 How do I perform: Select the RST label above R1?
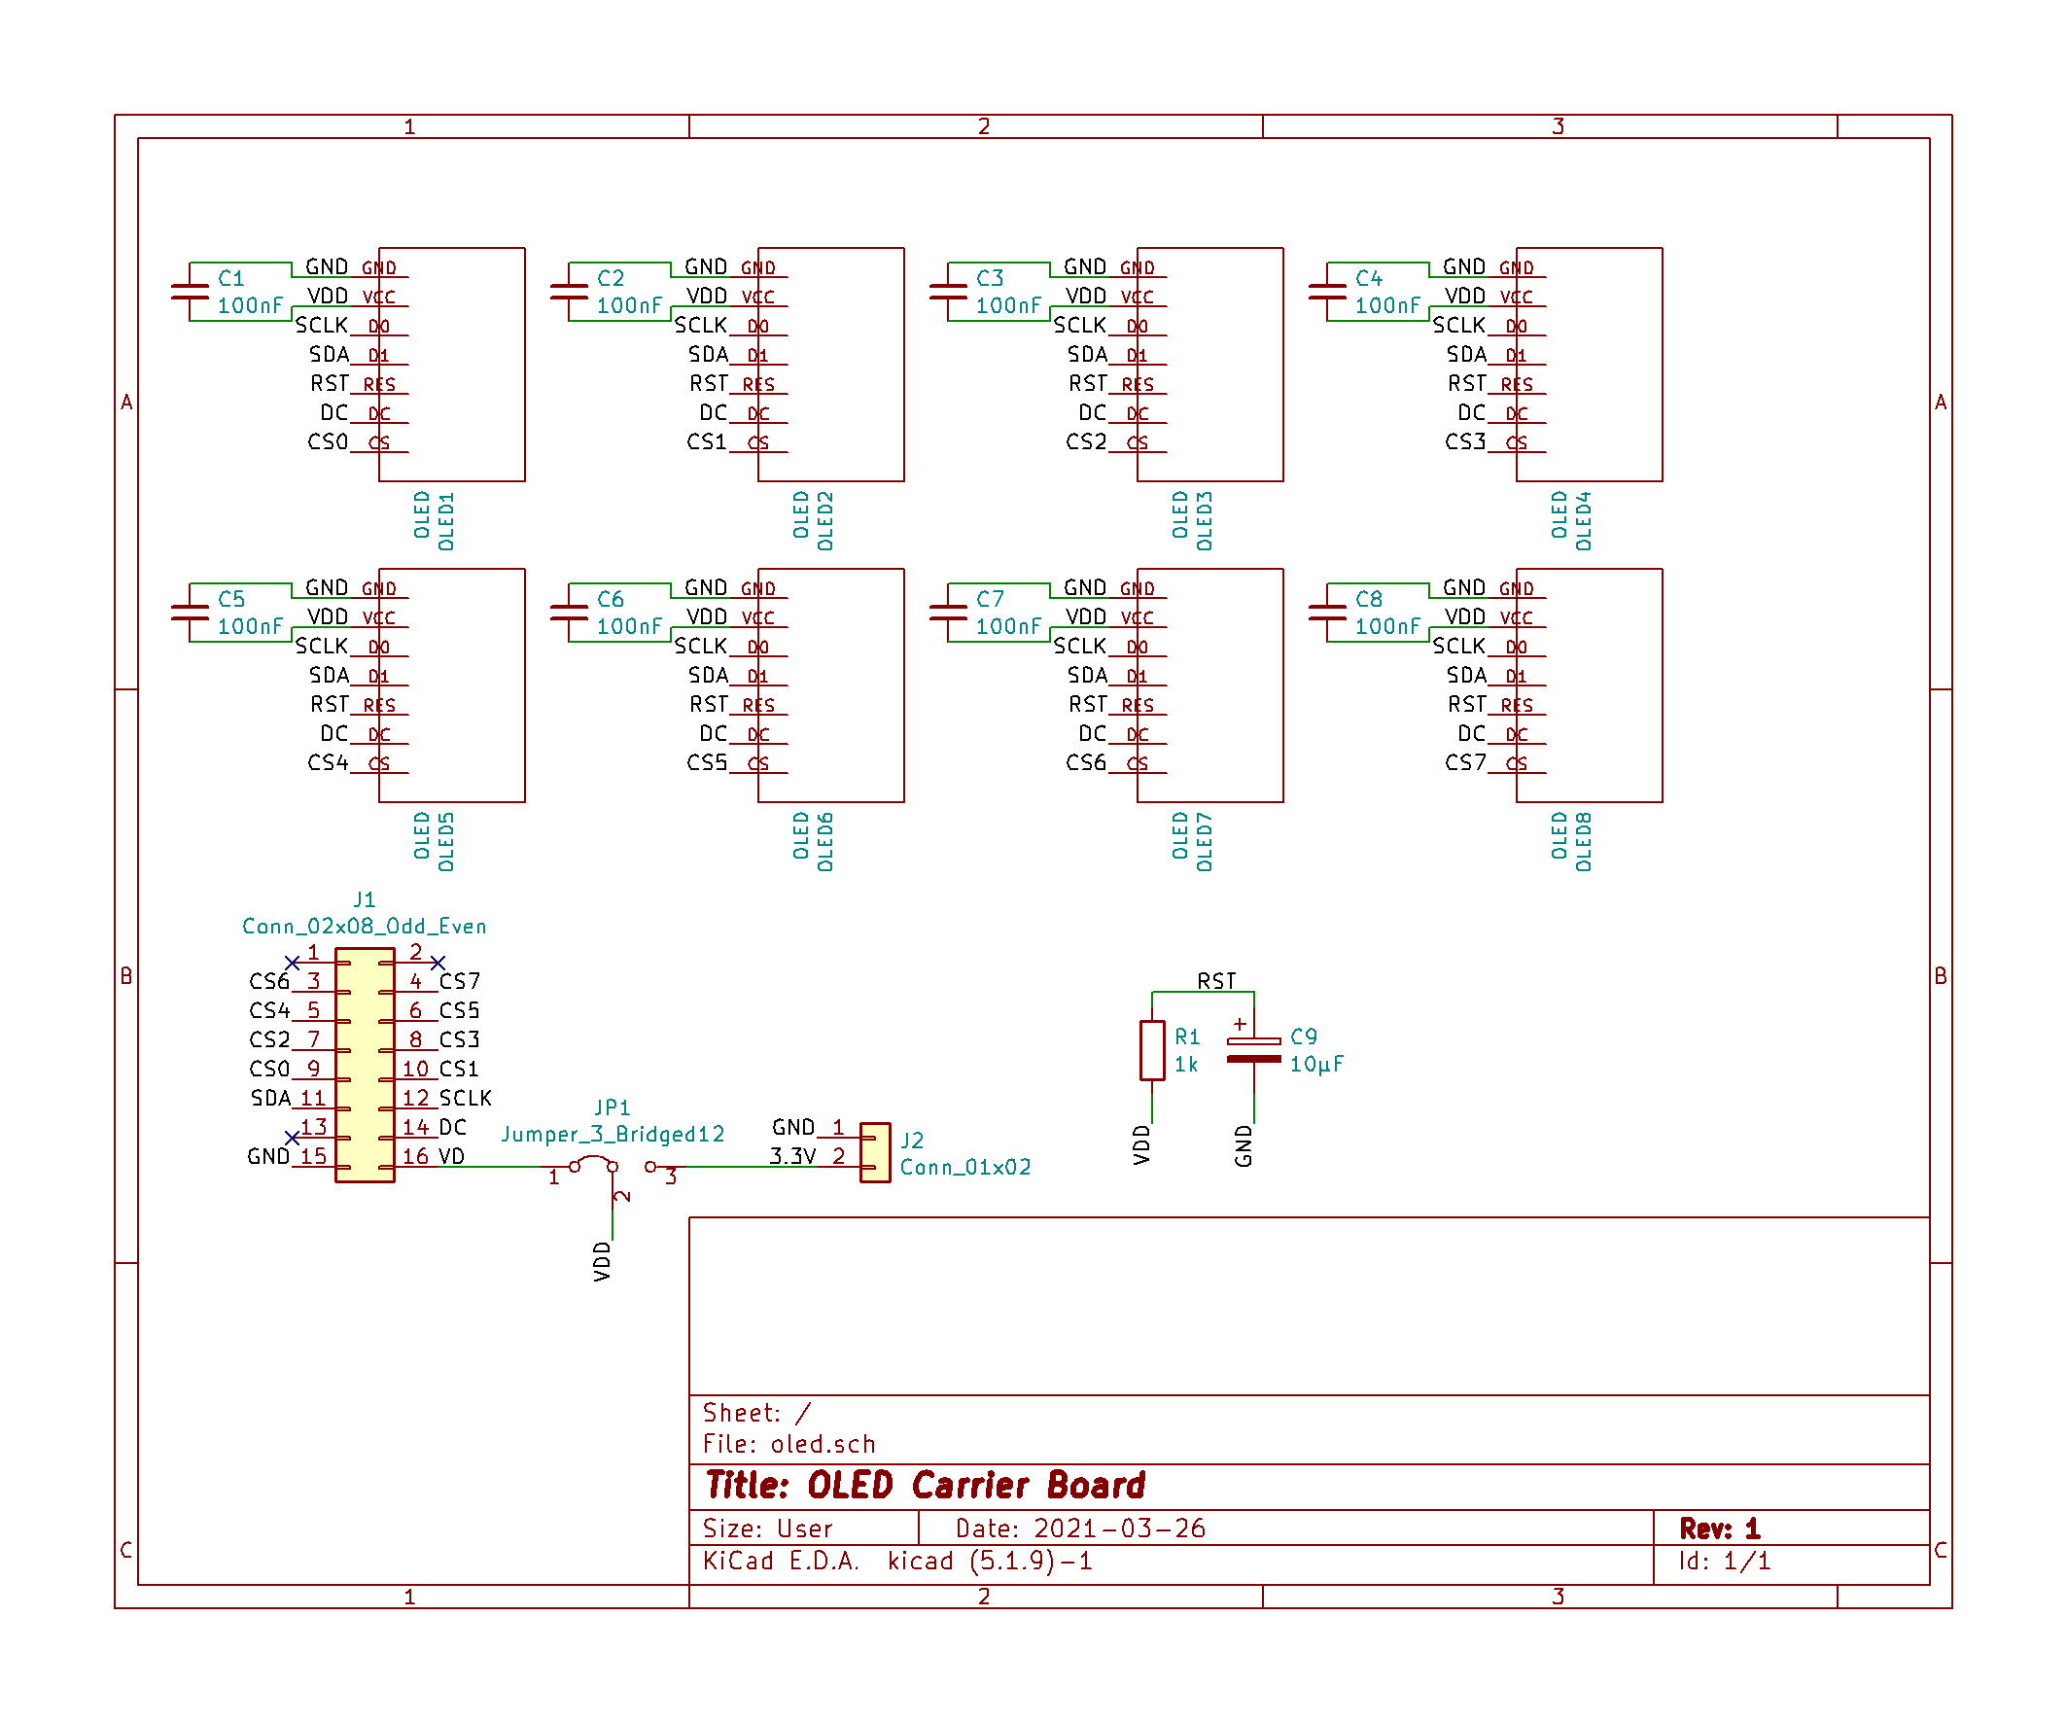coord(1215,982)
